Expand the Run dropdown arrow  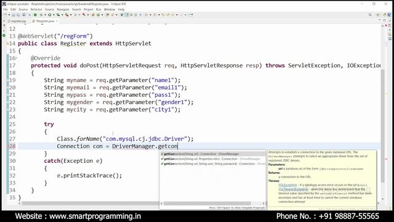(x=54, y=15)
